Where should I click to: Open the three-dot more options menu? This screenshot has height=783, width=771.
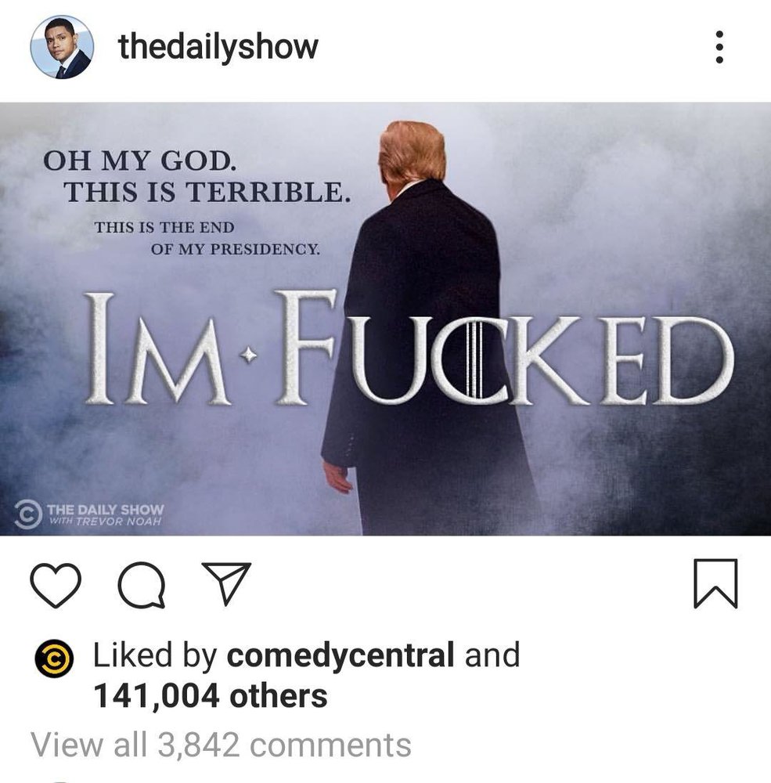click(719, 47)
